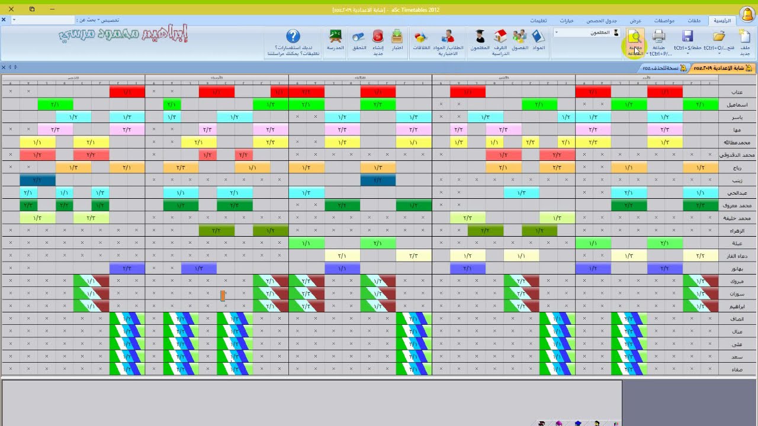Open معاينة الطباعة print preview
758x426 pixels.
635,43
